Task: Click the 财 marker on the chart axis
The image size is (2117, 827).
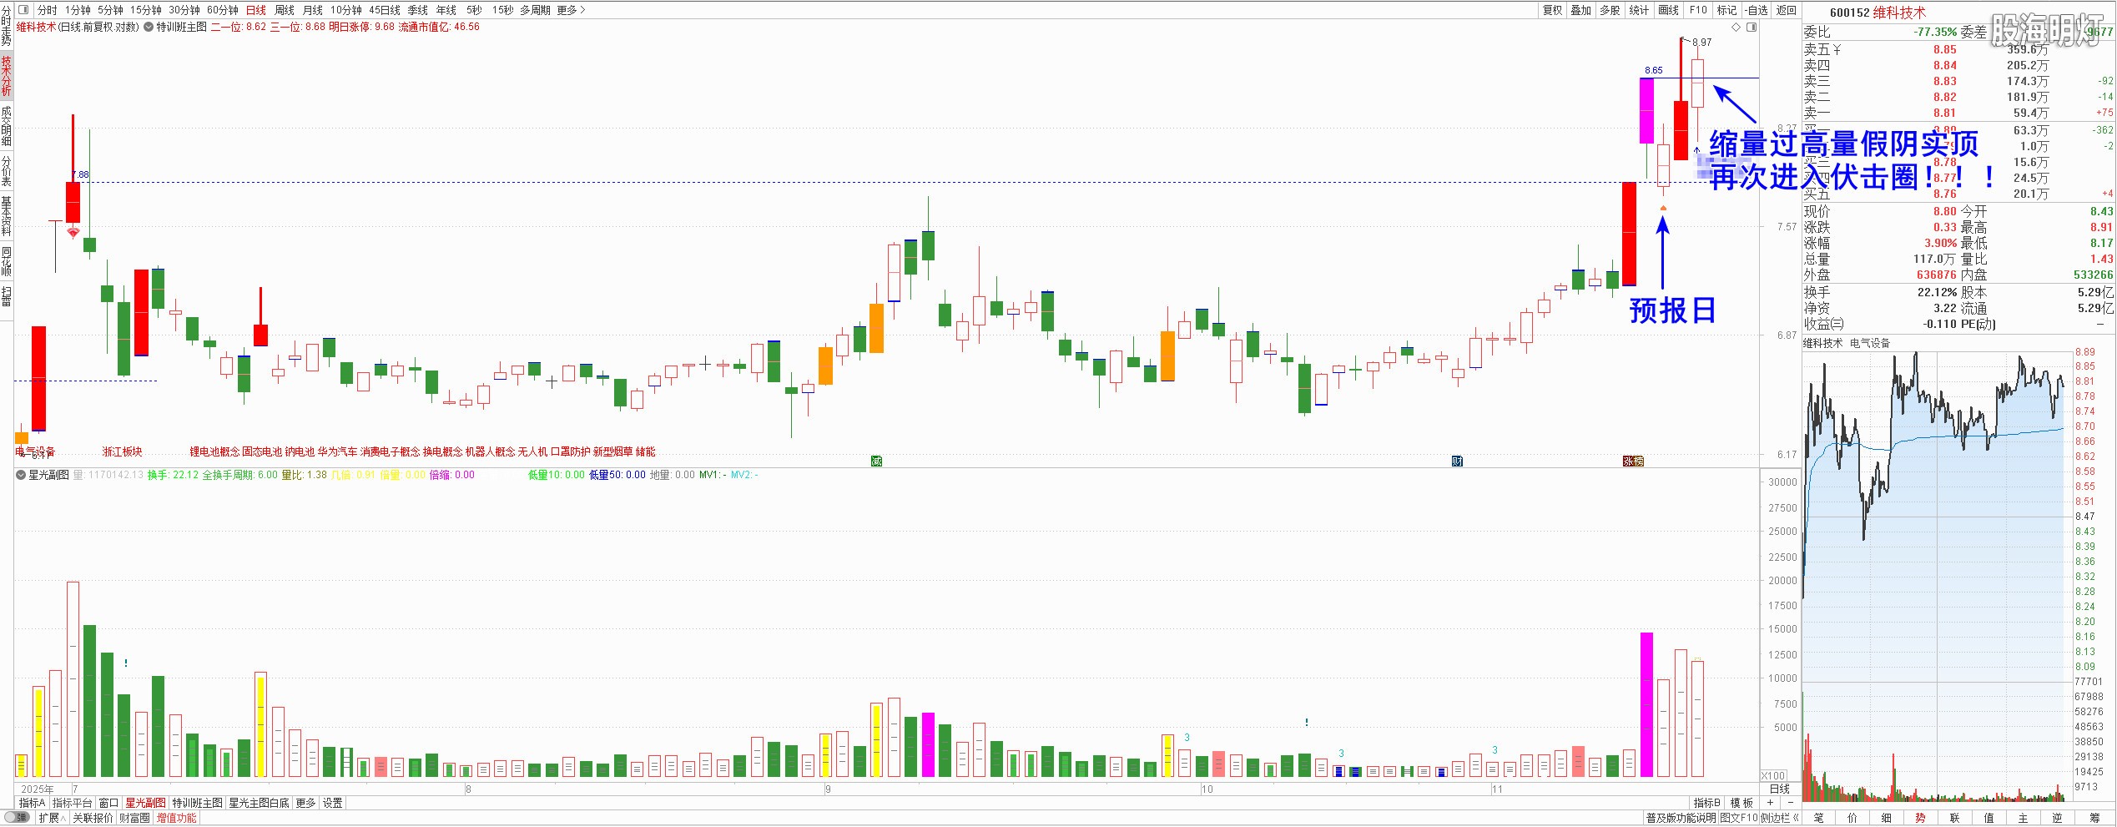Action: pos(1457,461)
